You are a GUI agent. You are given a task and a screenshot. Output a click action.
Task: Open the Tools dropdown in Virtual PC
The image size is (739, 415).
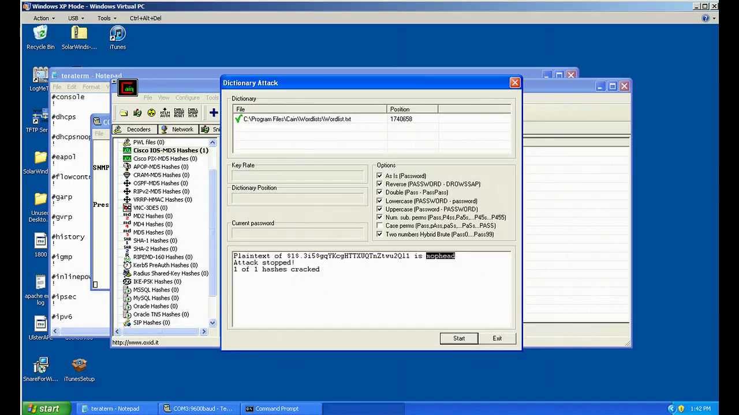(x=107, y=18)
